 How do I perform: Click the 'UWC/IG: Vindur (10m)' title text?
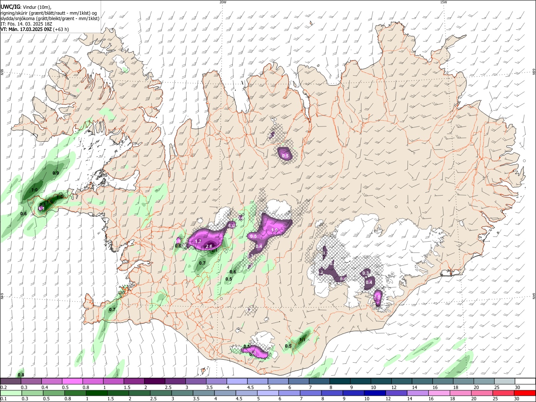[x=26, y=6]
